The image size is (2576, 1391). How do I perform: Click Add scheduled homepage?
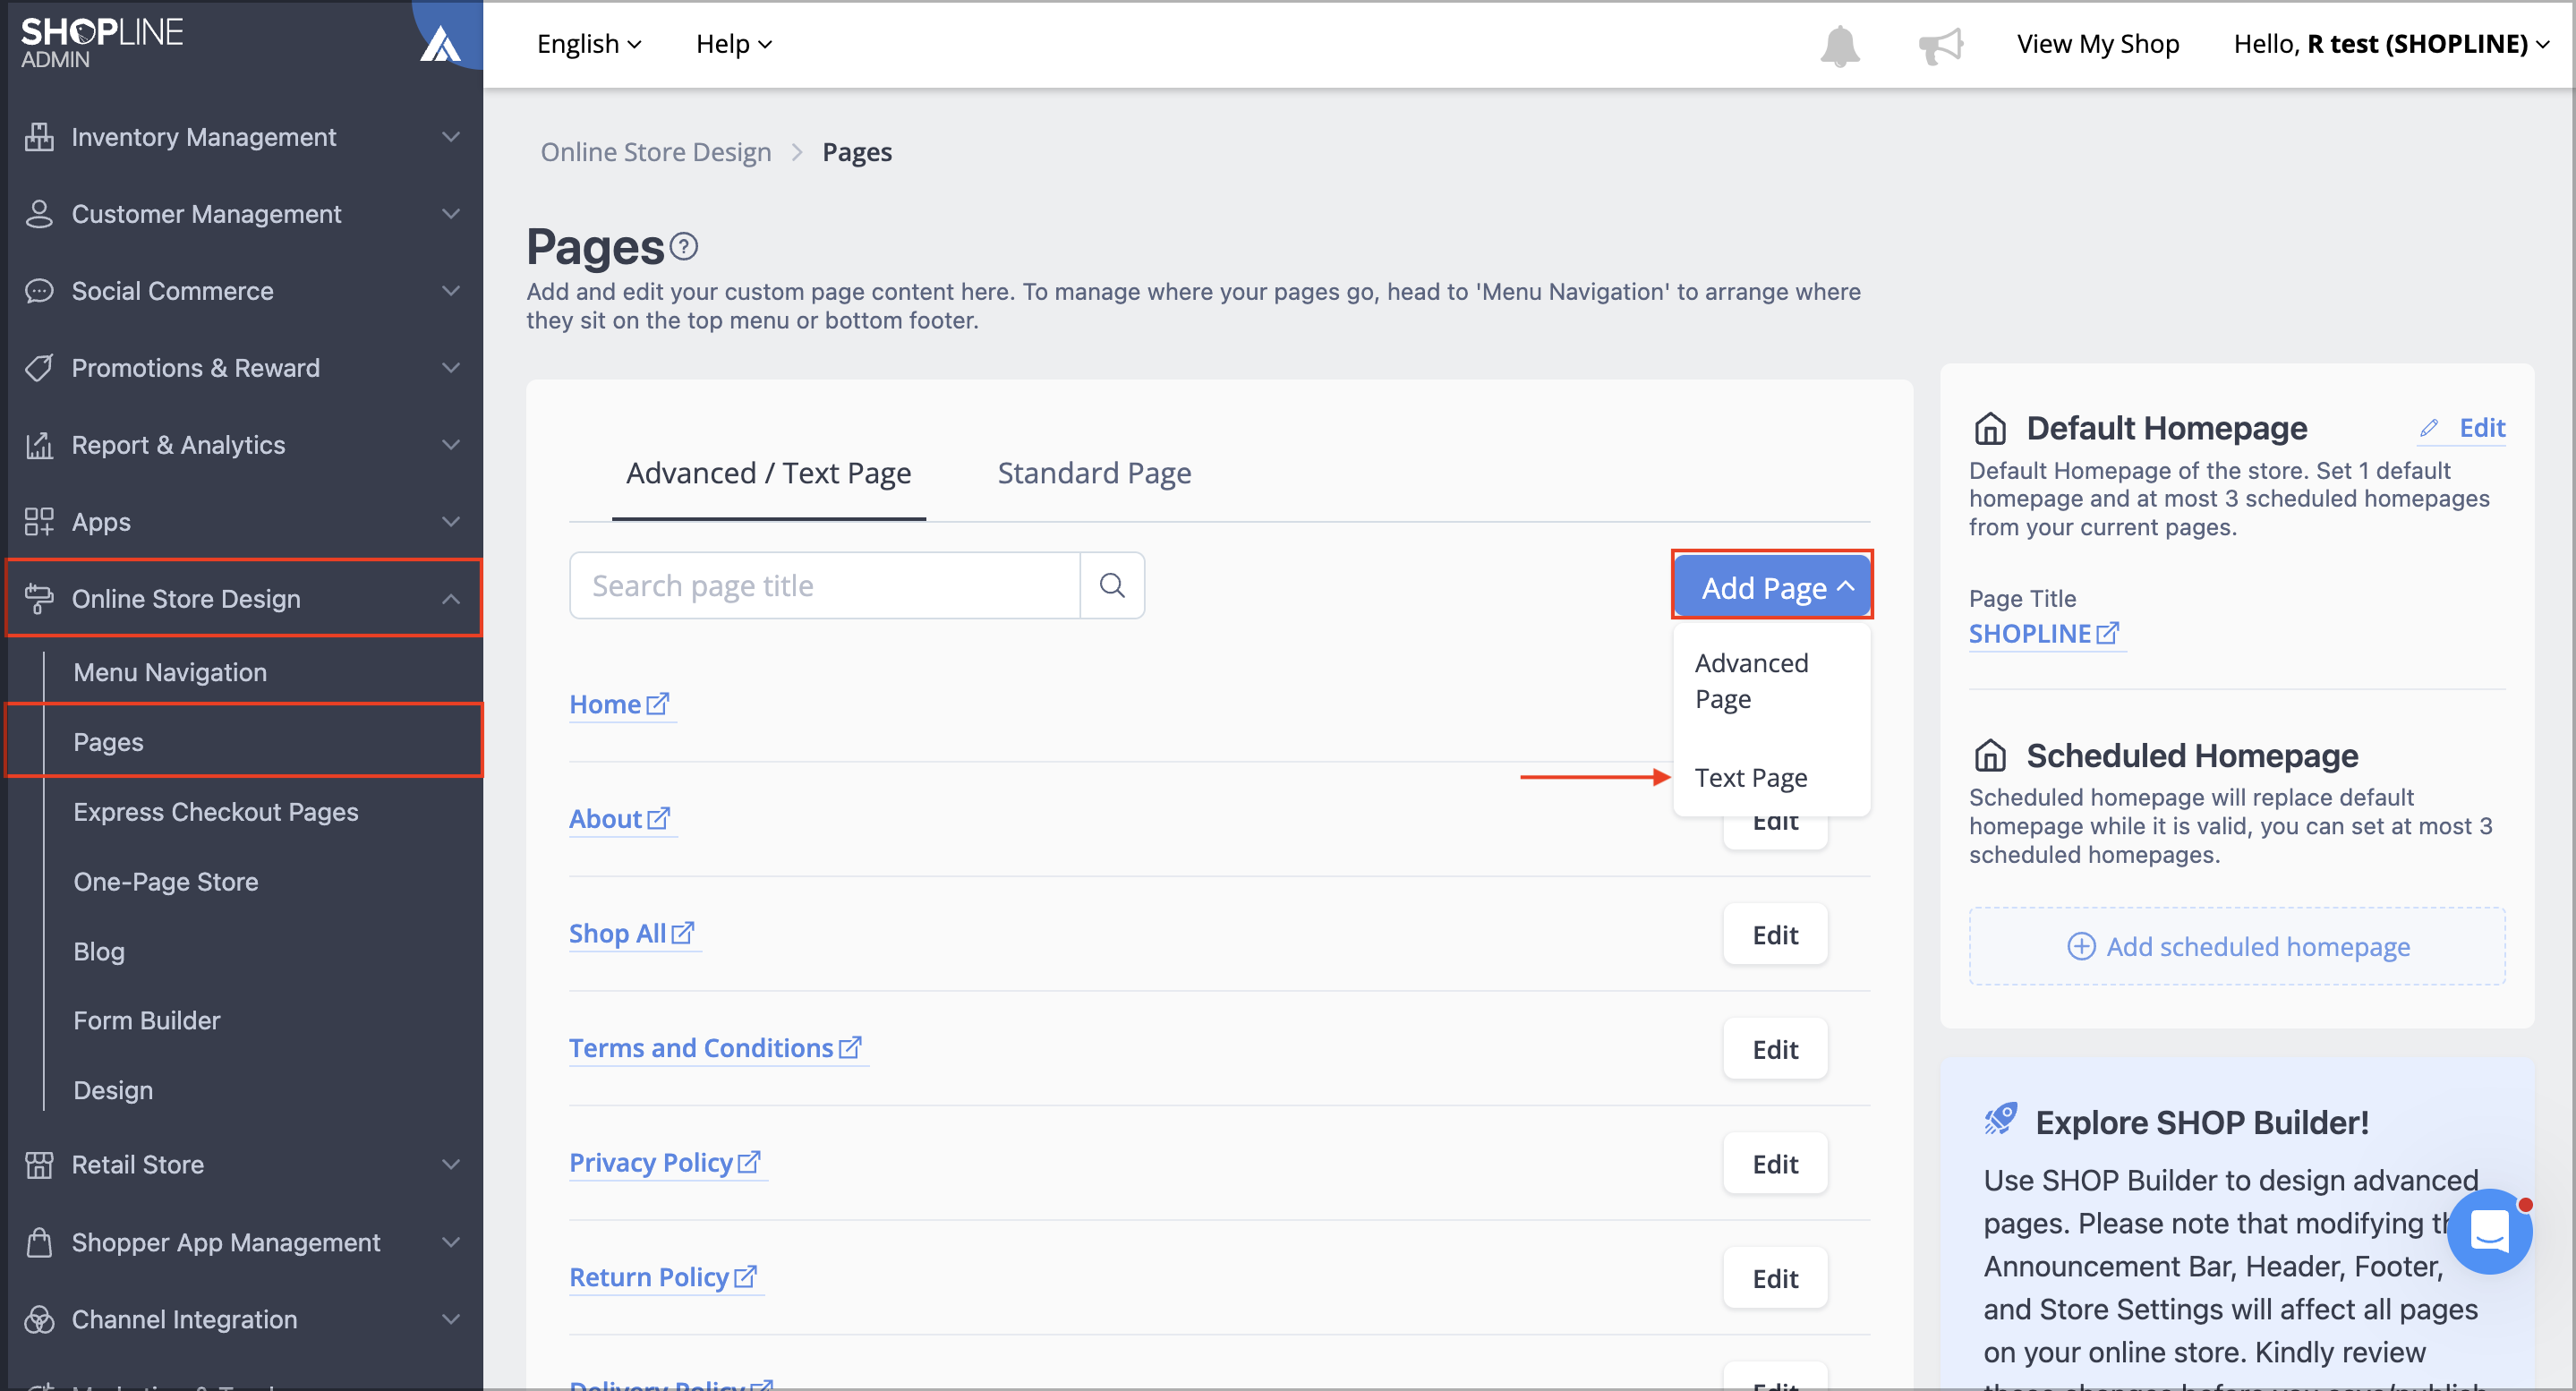coord(2237,946)
